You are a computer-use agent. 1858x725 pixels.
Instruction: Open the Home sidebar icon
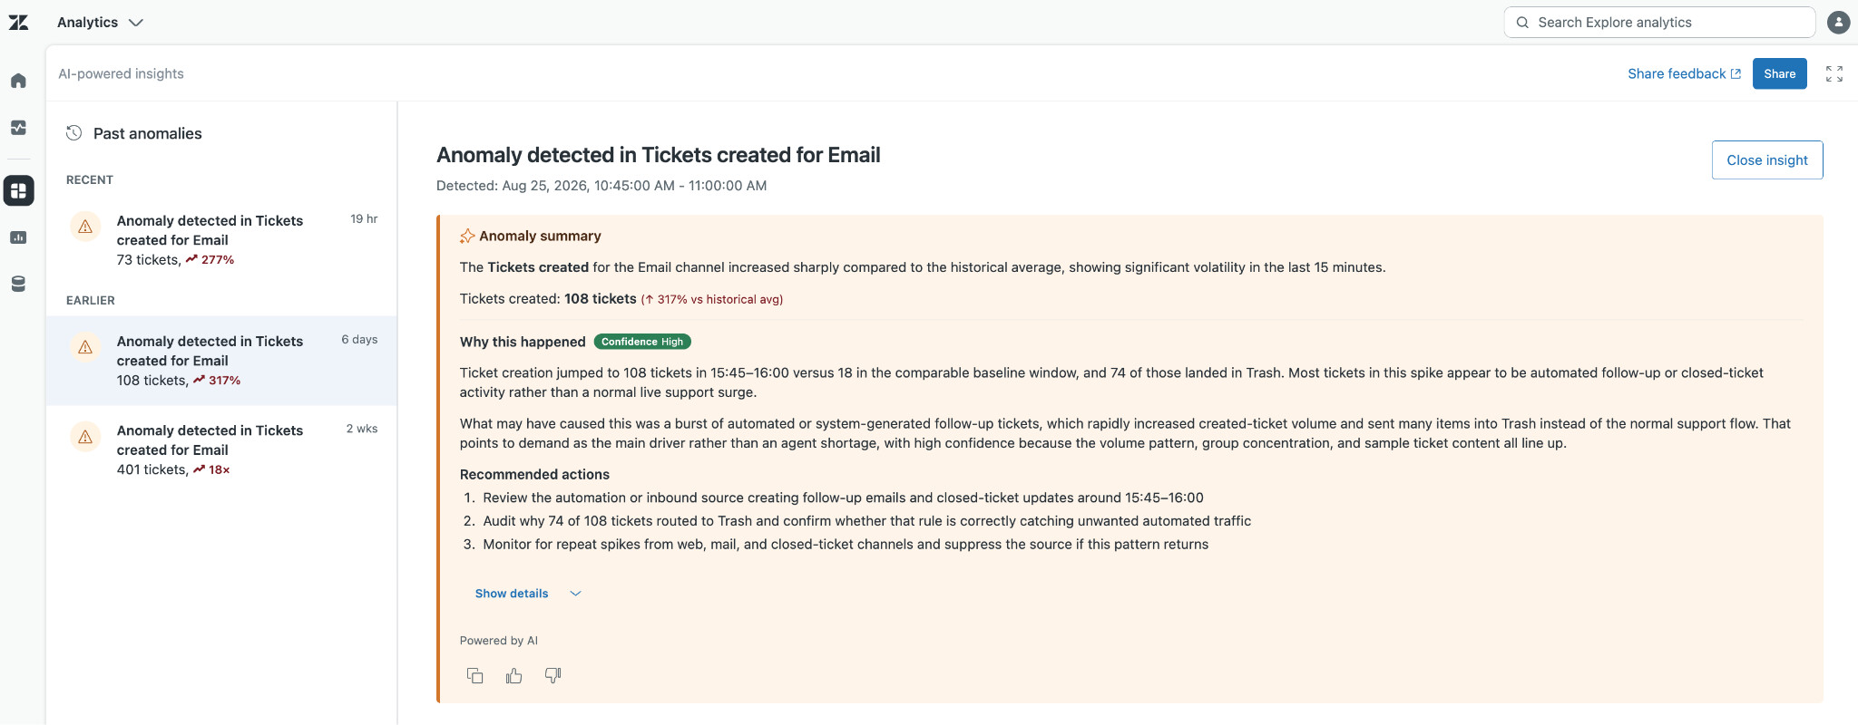point(18,81)
